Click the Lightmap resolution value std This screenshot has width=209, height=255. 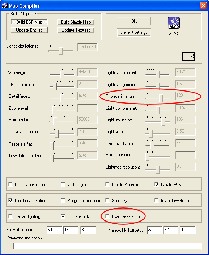click(185, 167)
